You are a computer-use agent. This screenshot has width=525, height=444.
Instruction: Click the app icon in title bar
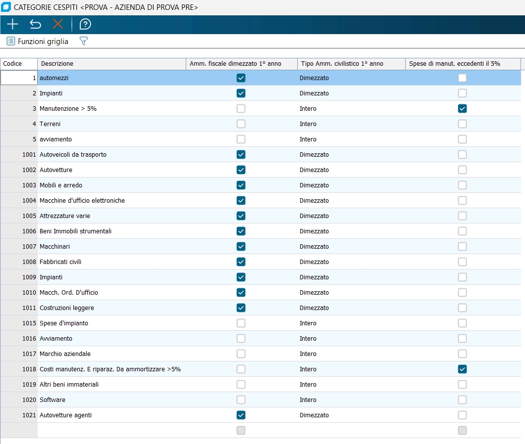pos(6,7)
